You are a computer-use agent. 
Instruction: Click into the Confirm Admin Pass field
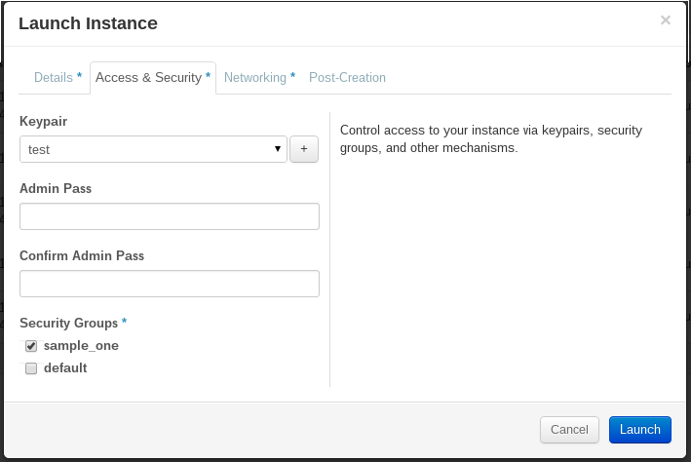tap(170, 284)
